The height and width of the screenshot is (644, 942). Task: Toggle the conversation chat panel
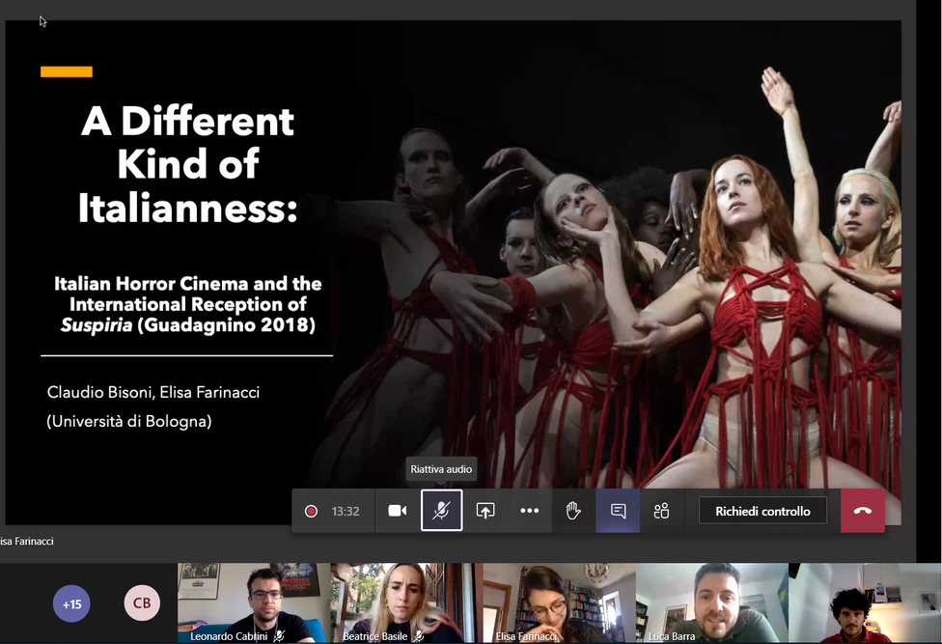tap(618, 511)
